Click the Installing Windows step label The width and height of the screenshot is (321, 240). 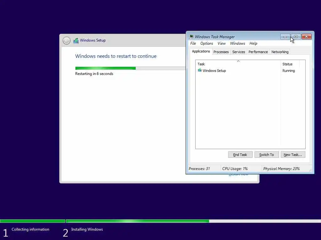[x=87, y=229]
